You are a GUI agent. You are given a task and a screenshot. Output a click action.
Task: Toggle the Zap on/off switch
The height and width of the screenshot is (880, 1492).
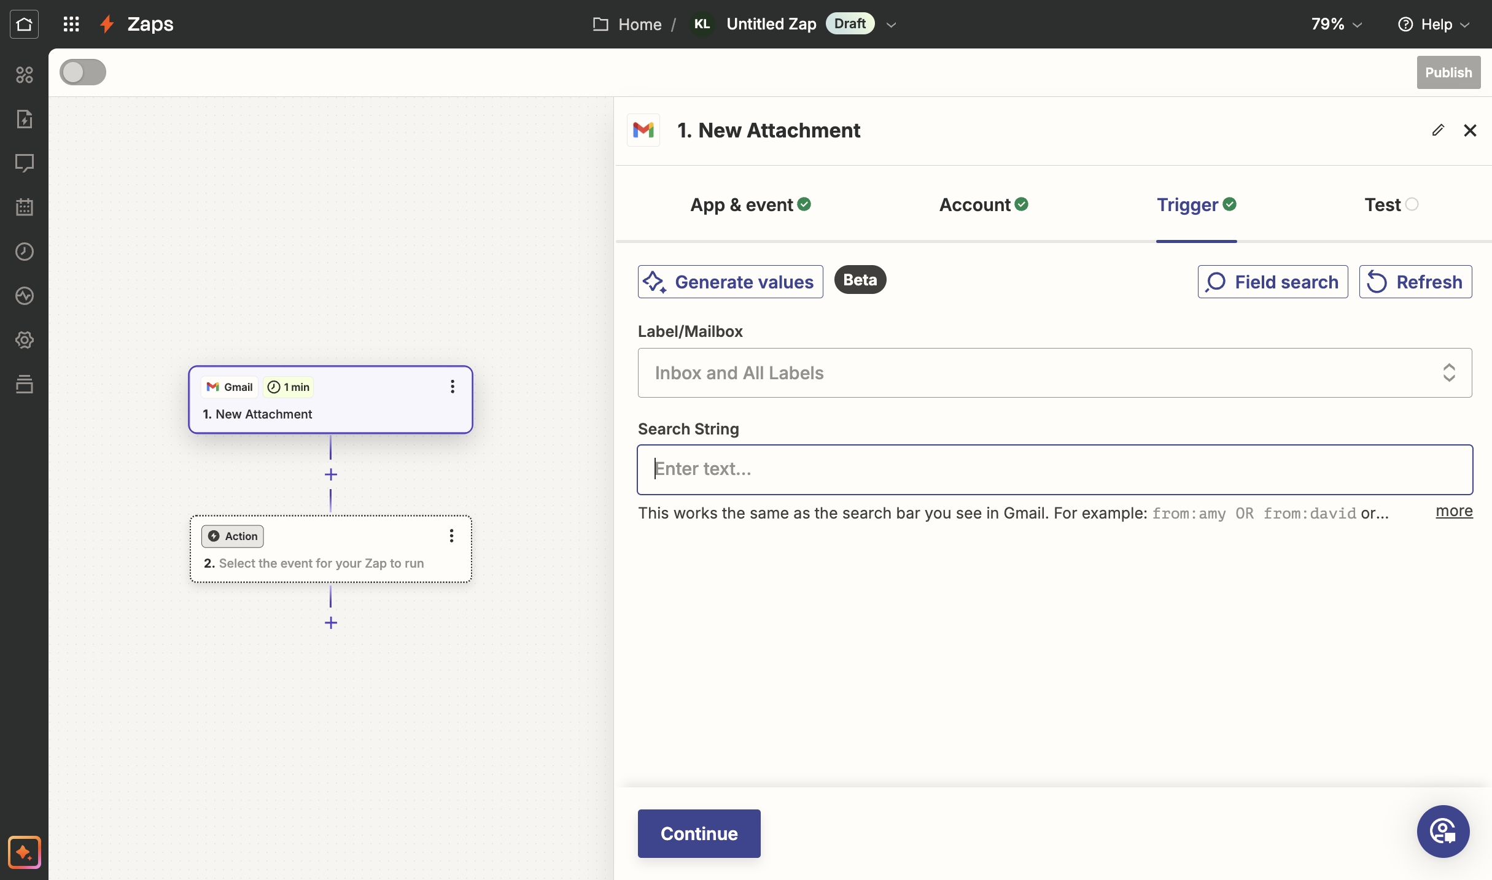[x=83, y=72]
